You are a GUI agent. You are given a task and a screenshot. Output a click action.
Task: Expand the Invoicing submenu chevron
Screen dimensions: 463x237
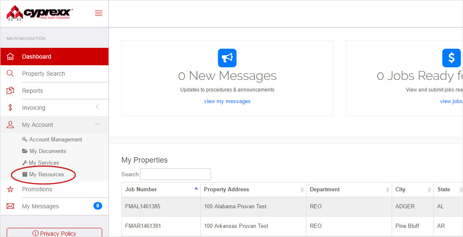click(x=97, y=107)
